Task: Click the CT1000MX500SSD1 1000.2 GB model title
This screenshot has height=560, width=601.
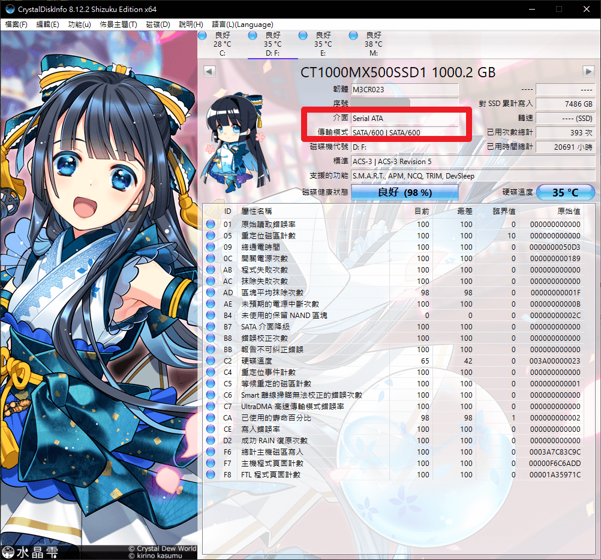Action: [x=398, y=72]
